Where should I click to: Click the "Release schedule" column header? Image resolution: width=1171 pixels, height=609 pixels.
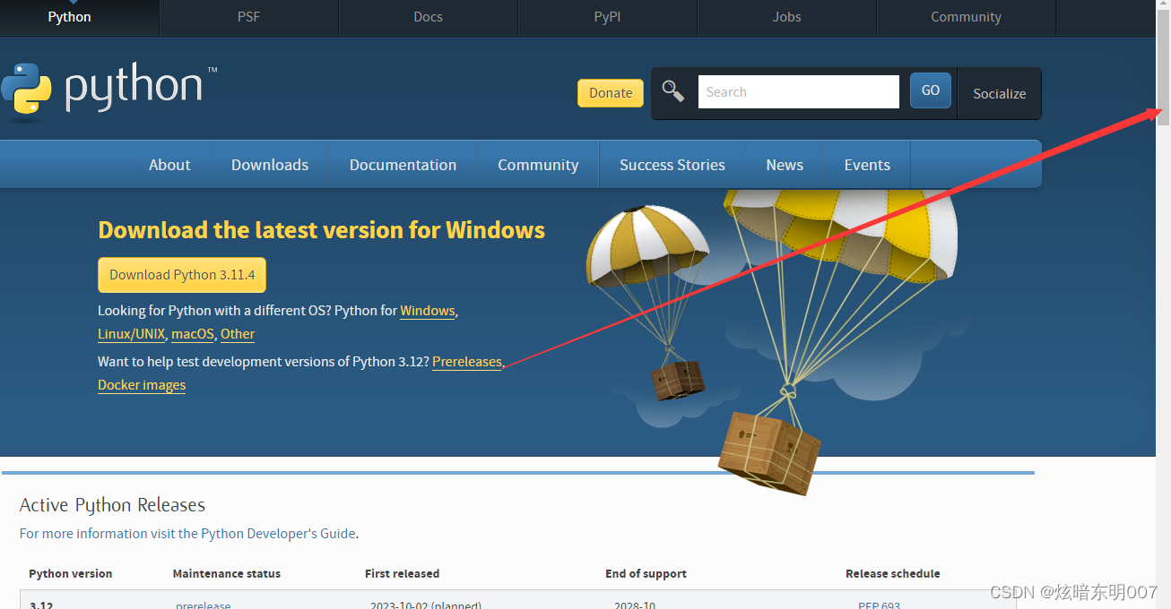click(x=893, y=573)
